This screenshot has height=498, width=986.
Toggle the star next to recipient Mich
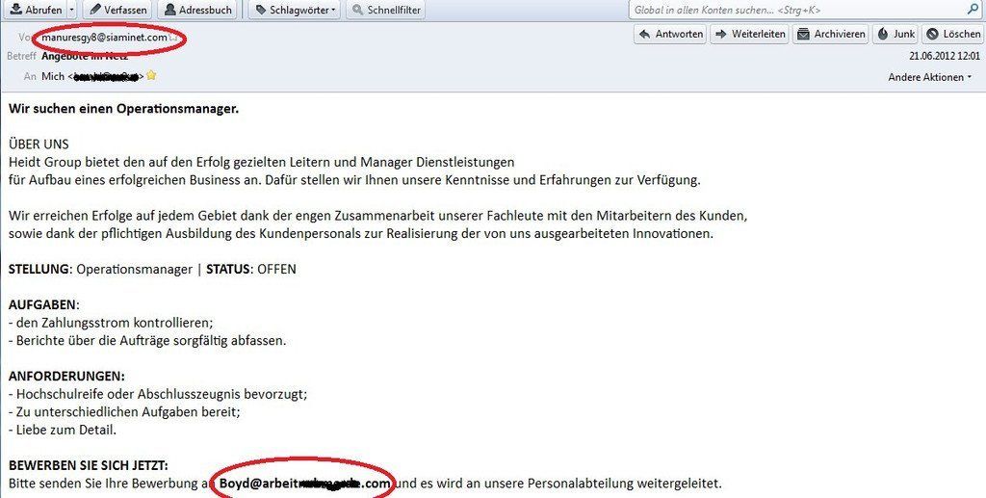tap(151, 75)
